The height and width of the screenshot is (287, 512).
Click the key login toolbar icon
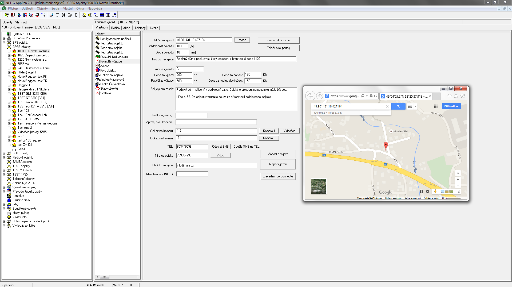click(7, 15)
